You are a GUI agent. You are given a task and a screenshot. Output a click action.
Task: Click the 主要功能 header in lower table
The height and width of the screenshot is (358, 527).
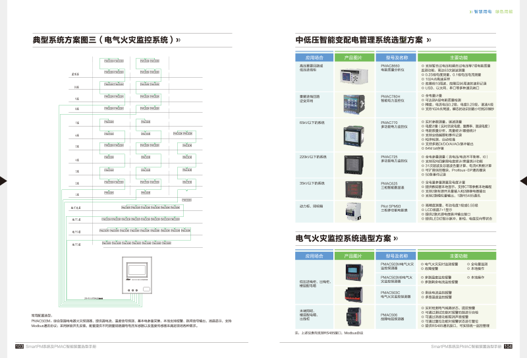point(458,255)
